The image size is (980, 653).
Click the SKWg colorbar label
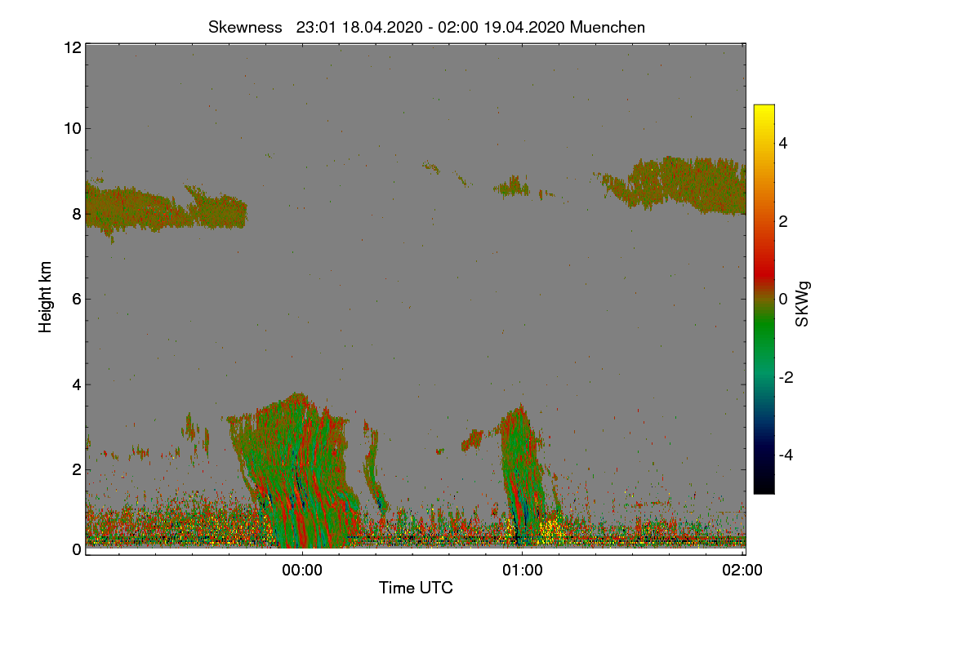803,304
